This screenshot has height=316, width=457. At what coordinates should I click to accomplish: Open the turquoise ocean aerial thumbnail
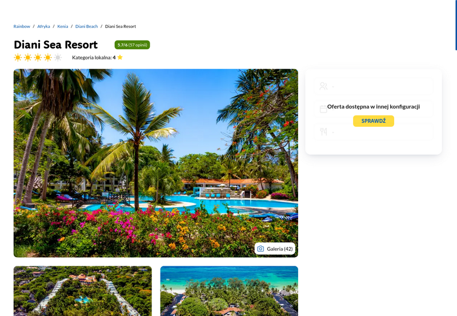coord(230,291)
